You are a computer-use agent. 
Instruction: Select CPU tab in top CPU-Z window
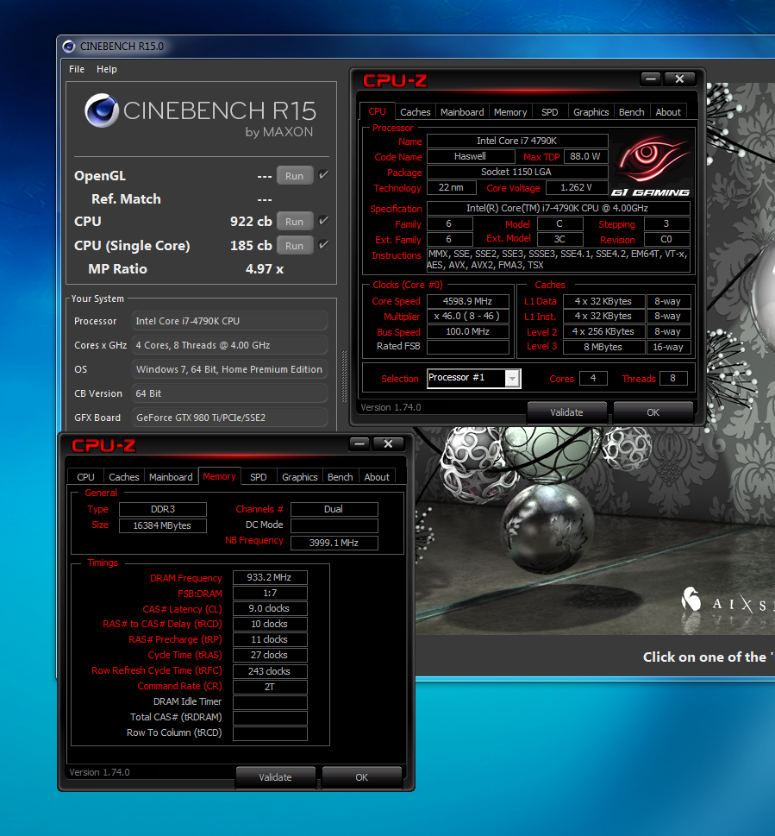pyautogui.click(x=377, y=111)
